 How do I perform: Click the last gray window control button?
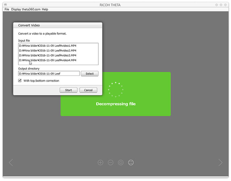tap(226, 5)
